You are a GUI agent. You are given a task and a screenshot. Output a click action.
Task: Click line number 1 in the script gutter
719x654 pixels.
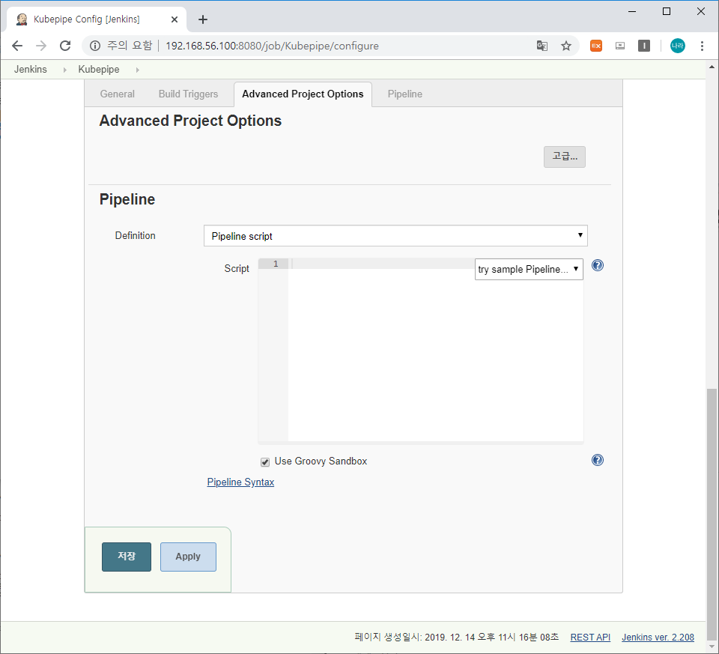(275, 264)
